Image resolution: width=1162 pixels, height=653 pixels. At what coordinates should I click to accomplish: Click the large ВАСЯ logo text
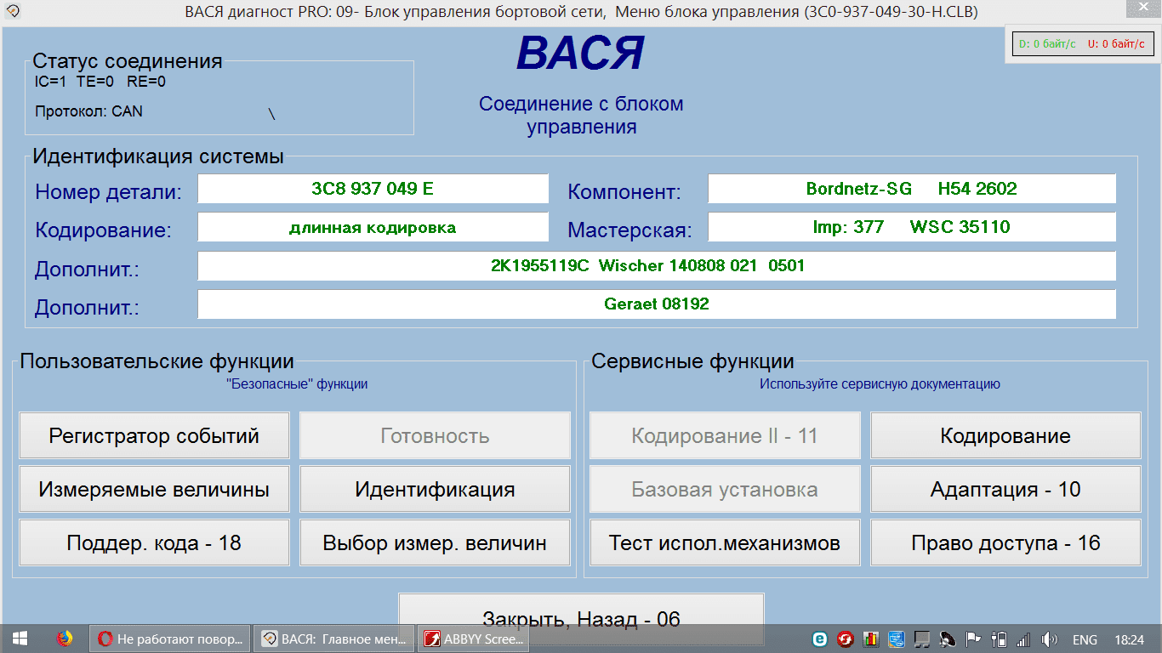580,53
